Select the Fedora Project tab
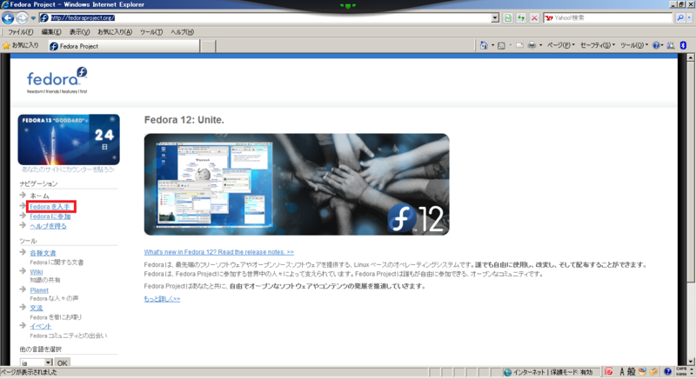696x379 pixels. coord(124,46)
